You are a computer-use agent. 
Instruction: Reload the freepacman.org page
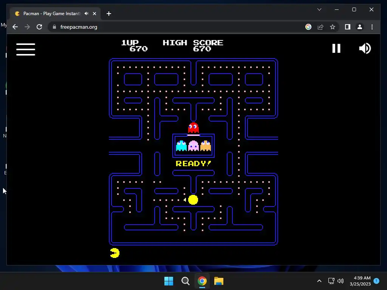pyautogui.click(x=39, y=27)
